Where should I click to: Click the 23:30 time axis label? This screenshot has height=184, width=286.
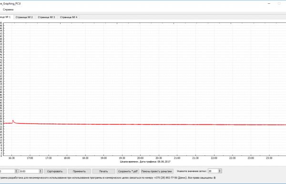[269, 158]
